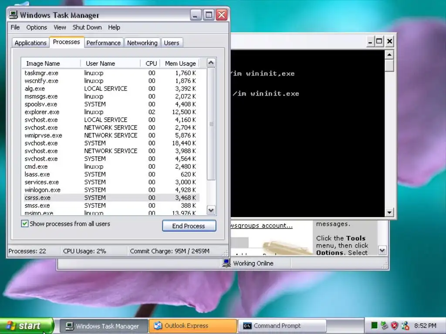The height and width of the screenshot is (334, 446).
Task: Switch to the Applications tab
Action: [x=30, y=43]
